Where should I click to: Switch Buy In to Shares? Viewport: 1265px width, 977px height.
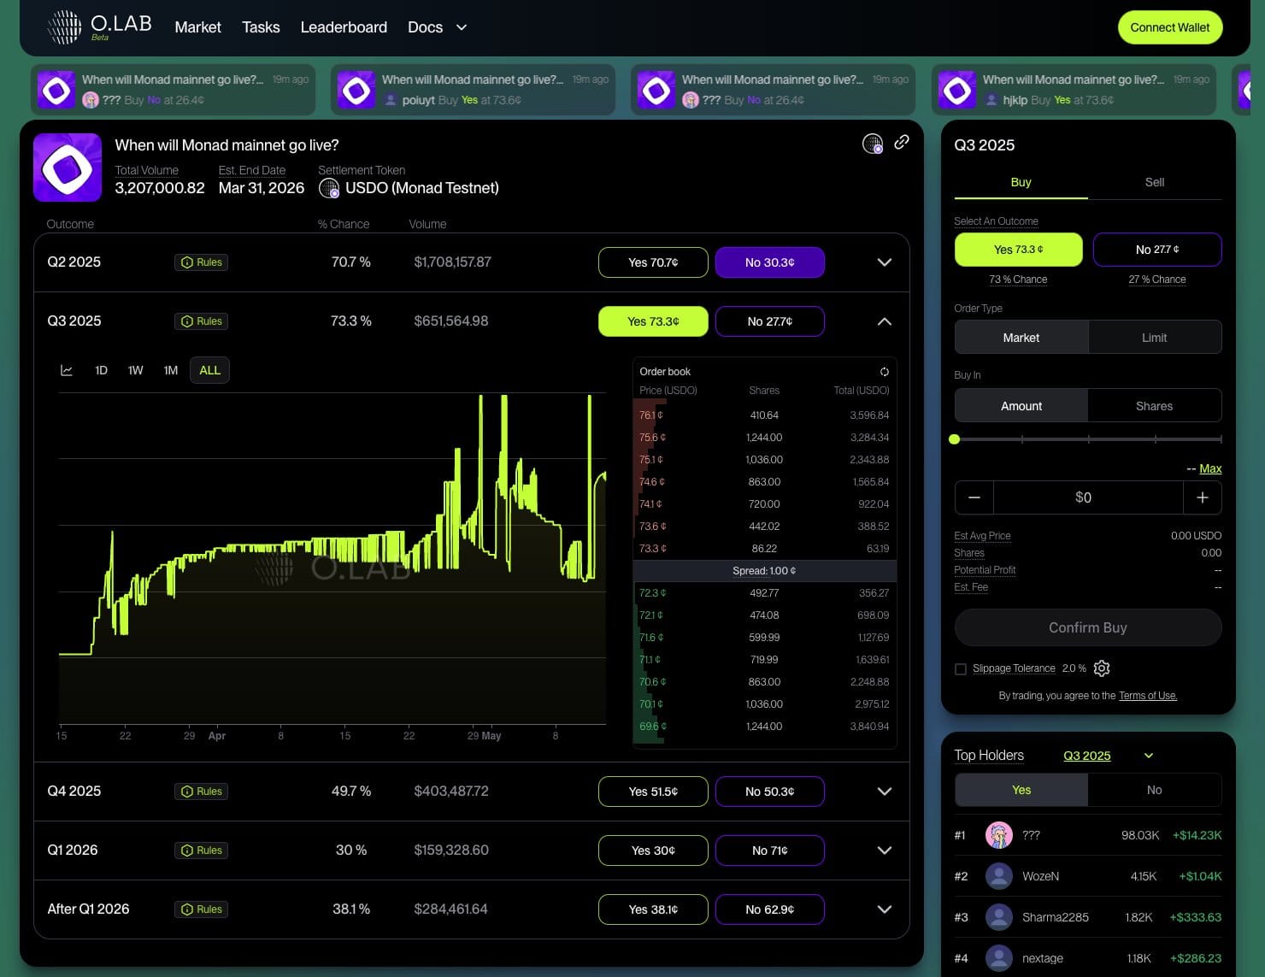pyautogui.click(x=1155, y=406)
